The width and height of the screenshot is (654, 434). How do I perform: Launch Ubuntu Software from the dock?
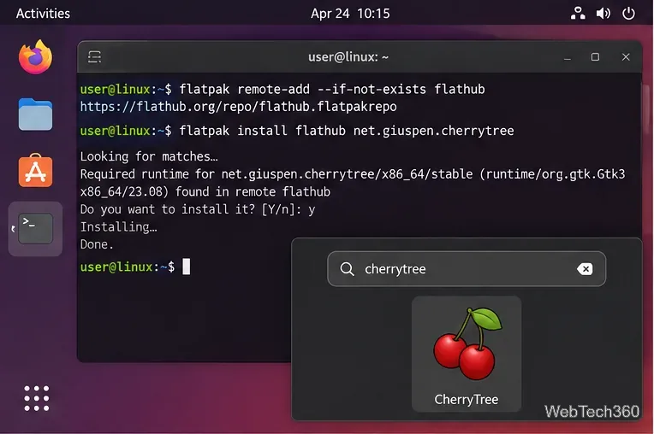35,171
